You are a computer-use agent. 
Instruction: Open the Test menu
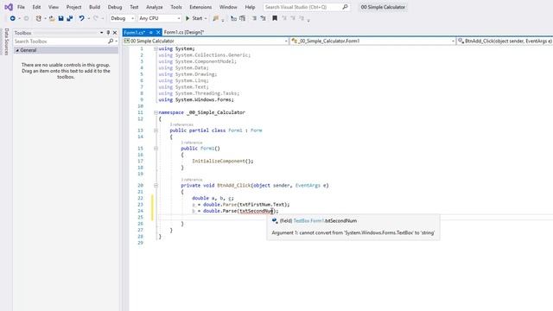click(134, 7)
